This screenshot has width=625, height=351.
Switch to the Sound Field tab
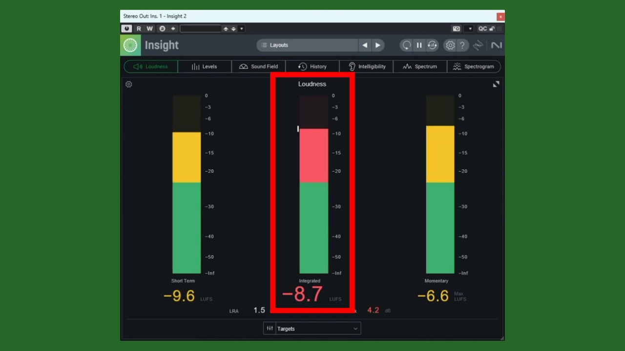click(259, 67)
